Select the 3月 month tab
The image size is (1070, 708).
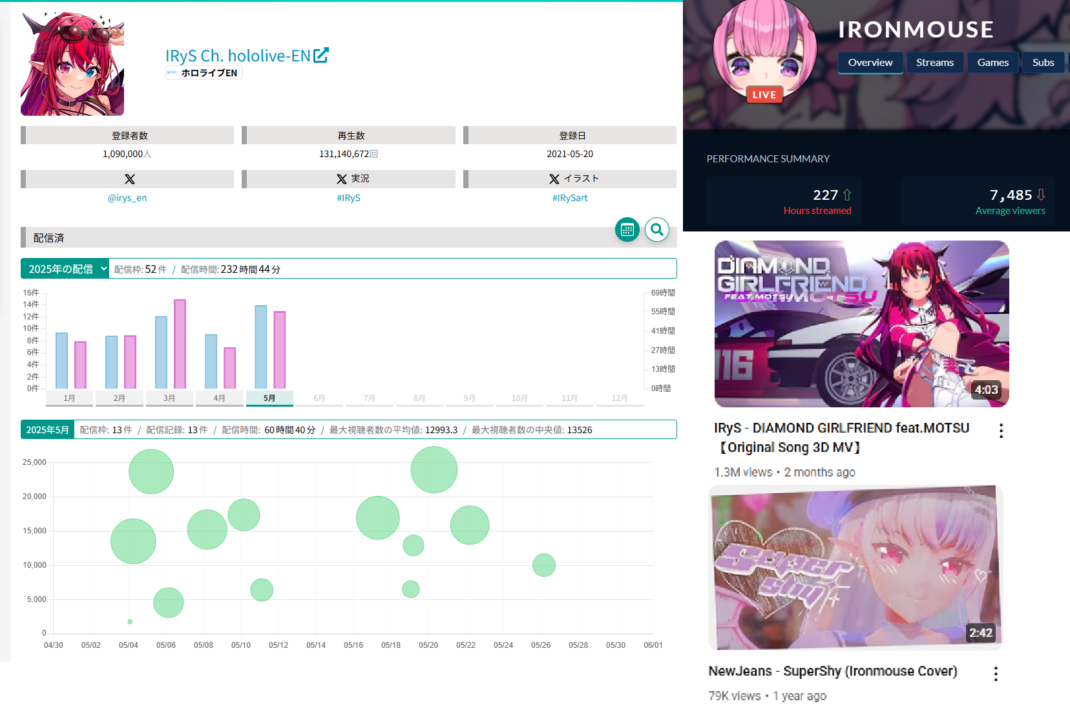coord(169,398)
